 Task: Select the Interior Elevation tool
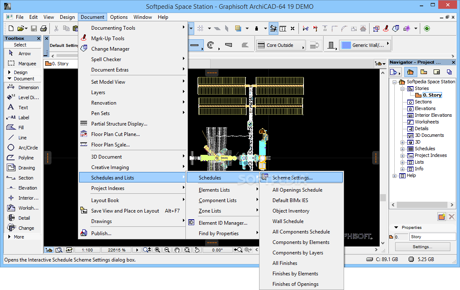click(x=22, y=198)
